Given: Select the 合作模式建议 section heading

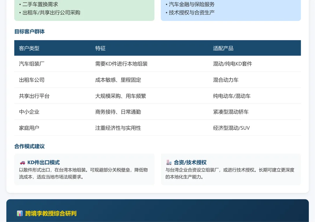Looking at the screenshot, I should click(29, 146).
